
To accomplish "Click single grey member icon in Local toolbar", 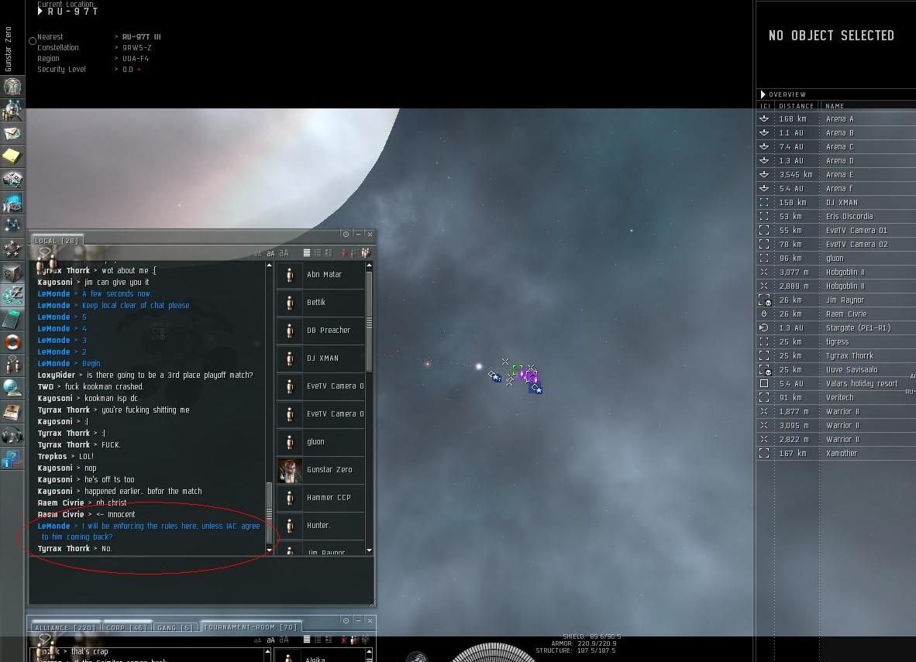I will click(353, 252).
